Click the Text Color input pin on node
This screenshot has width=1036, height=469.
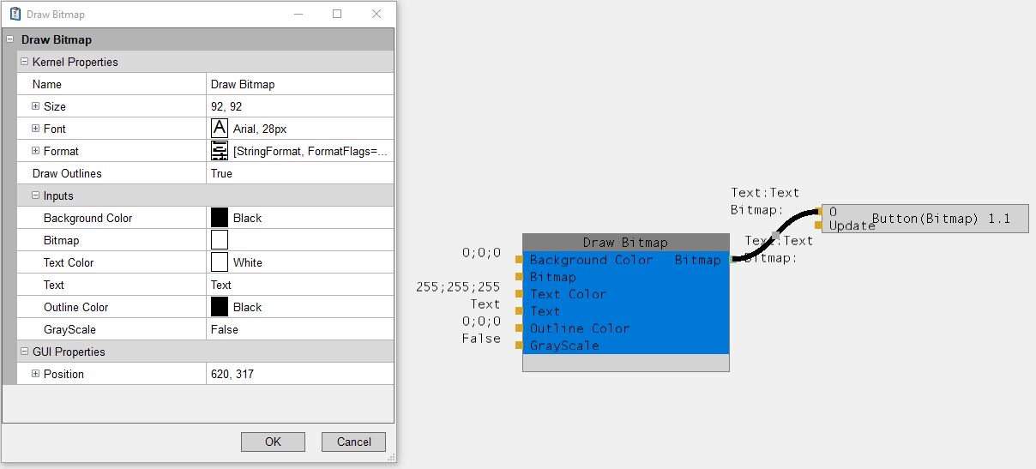tap(519, 294)
